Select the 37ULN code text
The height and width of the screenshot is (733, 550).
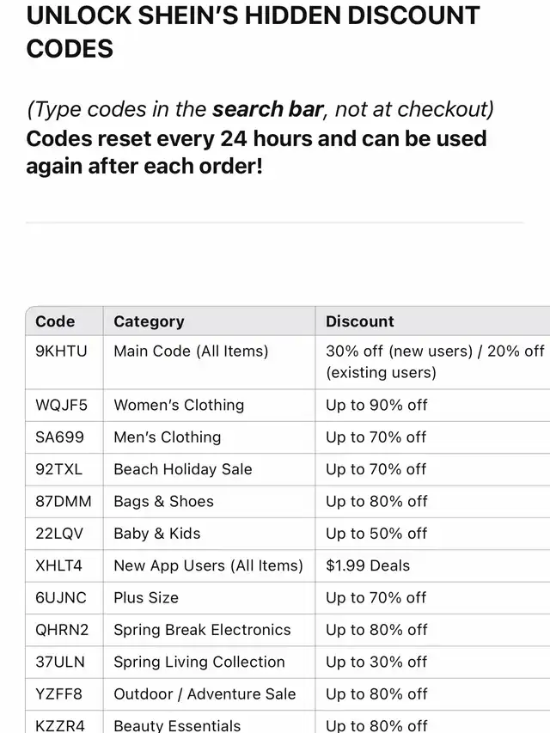[60, 662]
